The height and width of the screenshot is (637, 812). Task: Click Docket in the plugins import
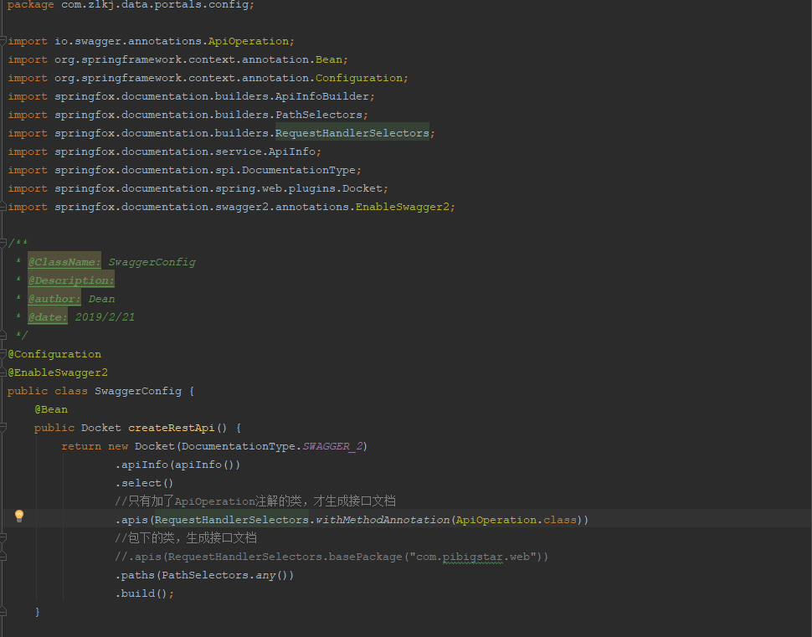(x=362, y=188)
